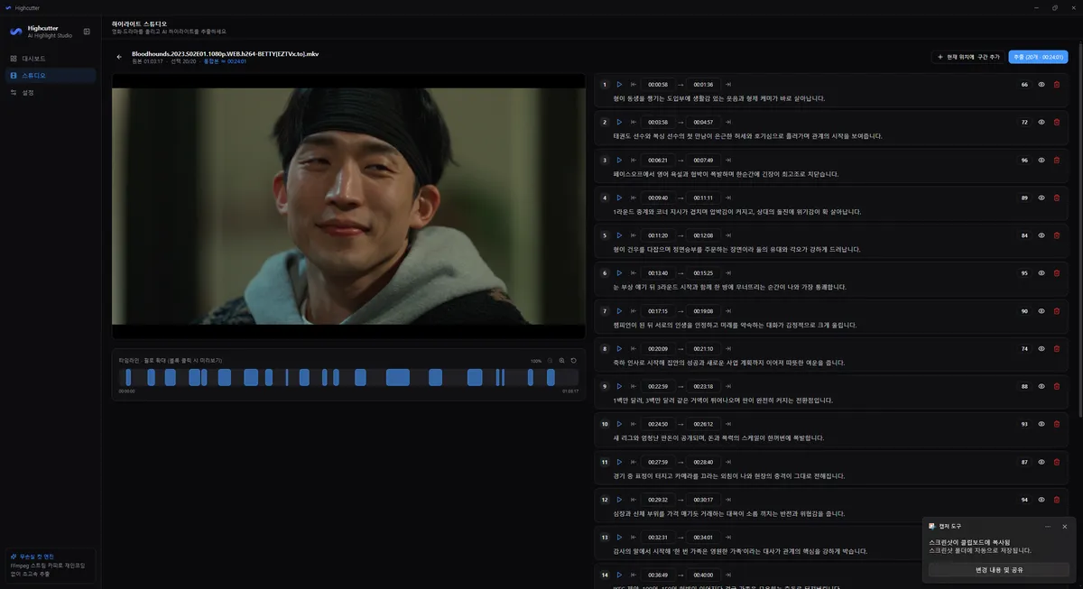Open 대시보드 in the sidebar
Image resolution: width=1083 pixels, height=589 pixels.
point(51,59)
